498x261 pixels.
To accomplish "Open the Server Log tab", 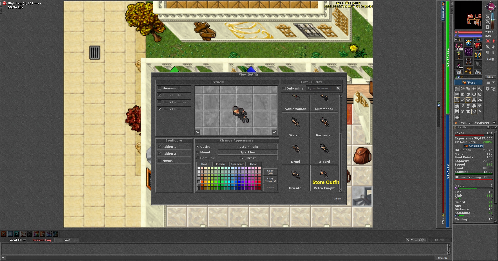I will 42,240.
